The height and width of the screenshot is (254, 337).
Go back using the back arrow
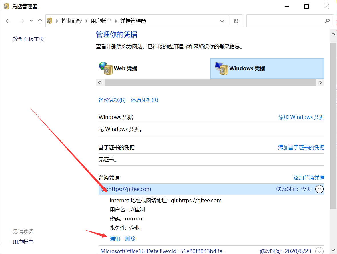(x=8, y=21)
